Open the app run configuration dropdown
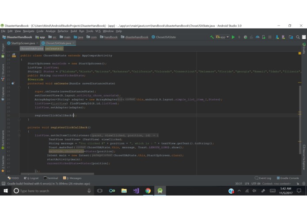Image resolution: width=307 pixels, height=218 pixels. 223,37
